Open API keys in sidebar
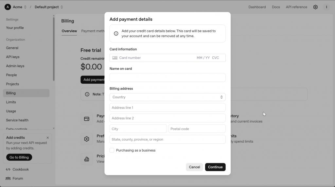The height and width of the screenshot is (187, 335). (x=13, y=57)
